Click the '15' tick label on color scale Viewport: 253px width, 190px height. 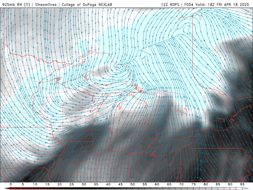click(47, 184)
